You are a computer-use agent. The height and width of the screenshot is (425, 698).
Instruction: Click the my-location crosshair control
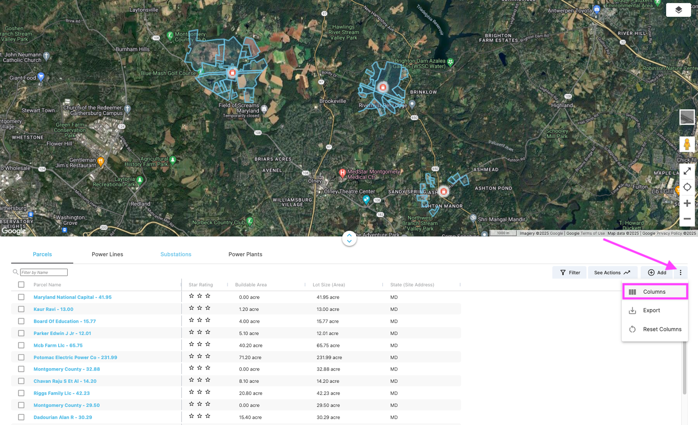[x=687, y=187]
